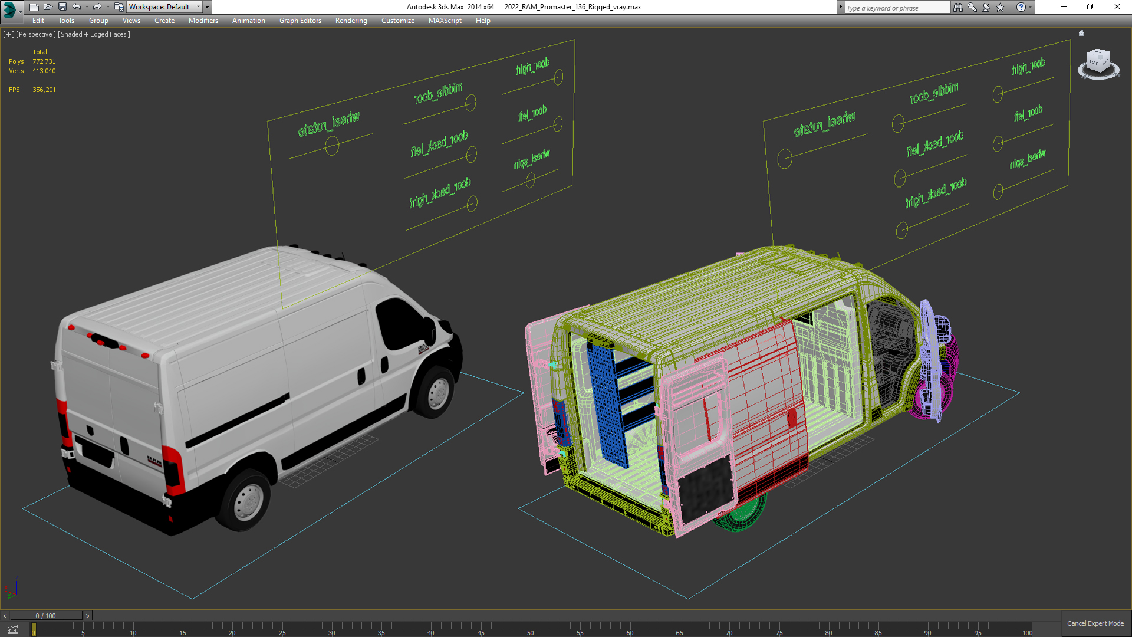Create a new scene file
This screenshot has height=637, width=1132.
click(x=34, y=7)
